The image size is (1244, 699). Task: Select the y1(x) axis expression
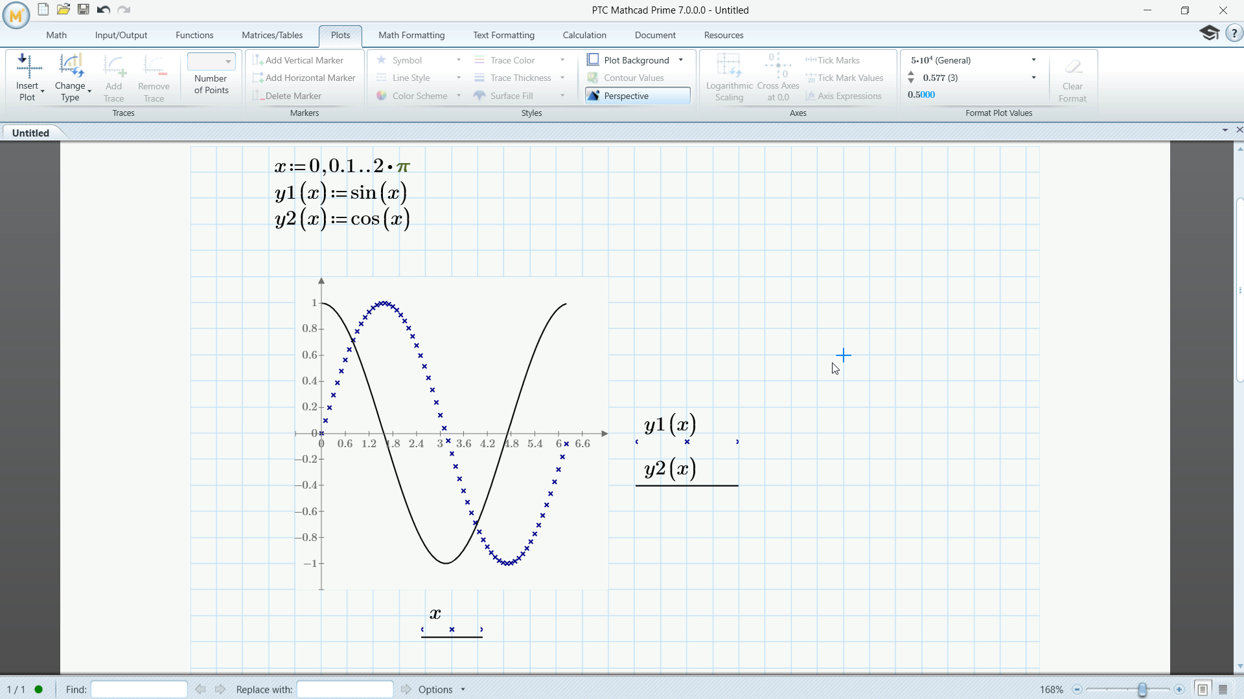pyautogui.click(x=670, y=425)
